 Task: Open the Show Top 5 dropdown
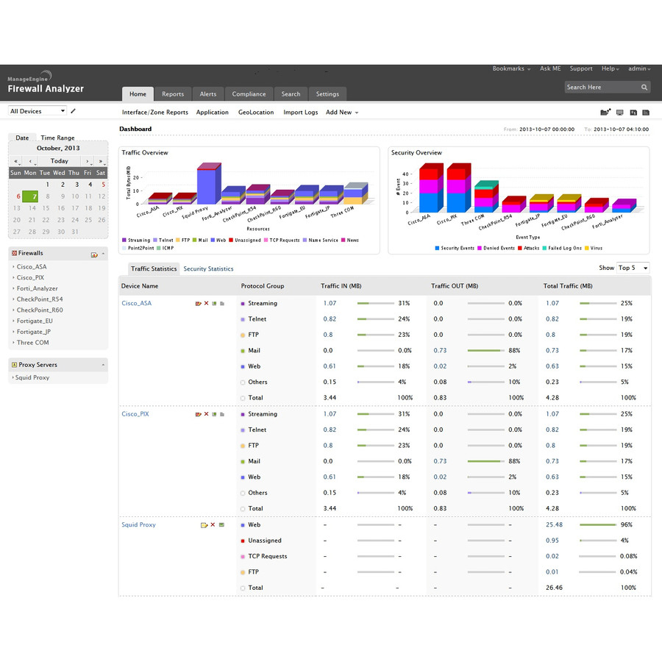633,268
